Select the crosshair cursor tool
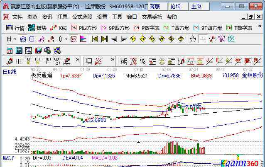Screen dimensions: 265x167 [x=202, y=39]
